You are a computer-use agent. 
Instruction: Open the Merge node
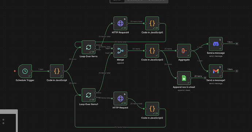coord(121,51)
